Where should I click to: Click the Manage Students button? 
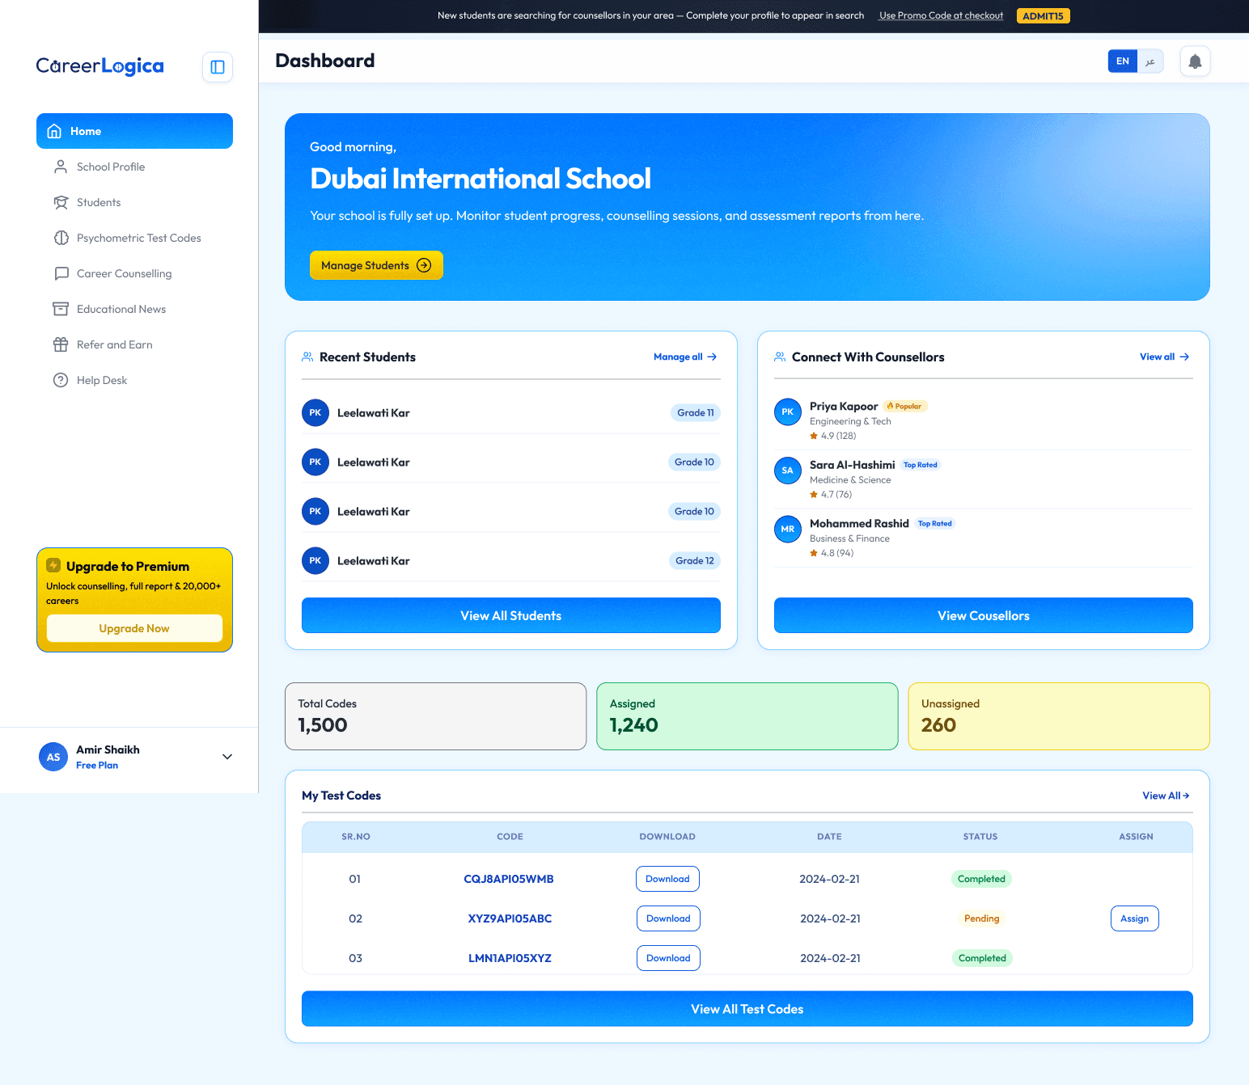point(376,265)
